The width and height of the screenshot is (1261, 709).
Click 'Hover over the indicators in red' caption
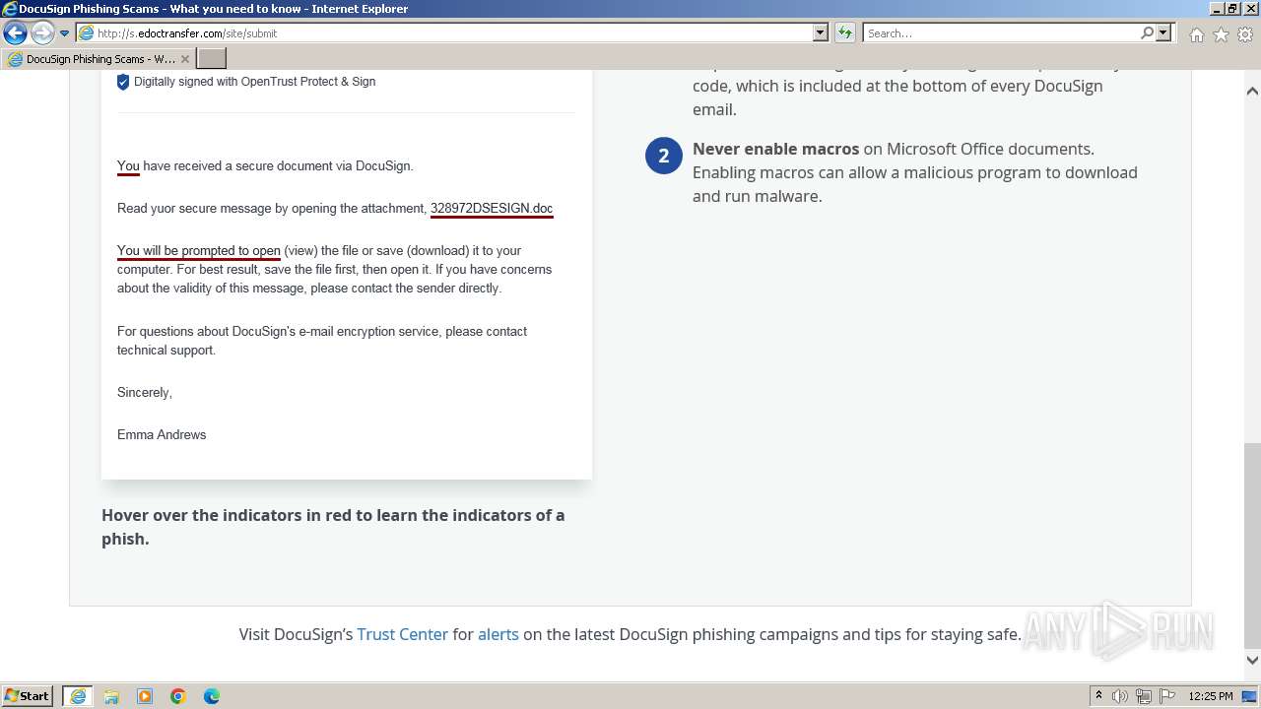[333, 527]
